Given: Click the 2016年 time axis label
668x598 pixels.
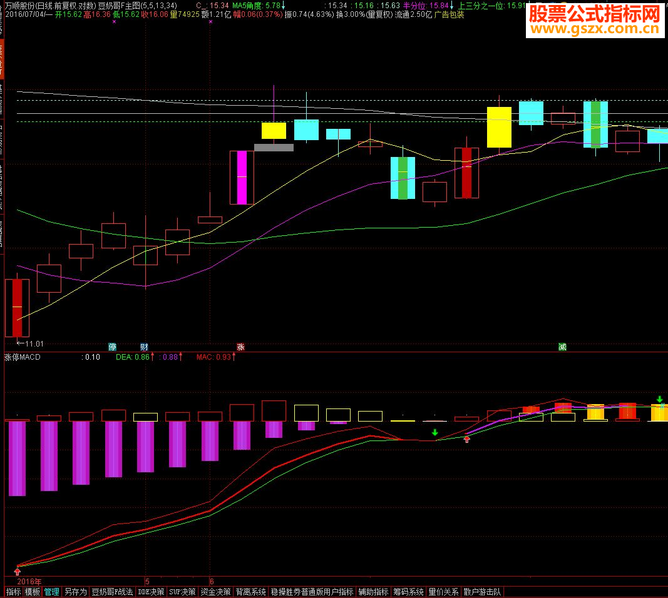Looking at the screenshot, I should pos(29,581).
